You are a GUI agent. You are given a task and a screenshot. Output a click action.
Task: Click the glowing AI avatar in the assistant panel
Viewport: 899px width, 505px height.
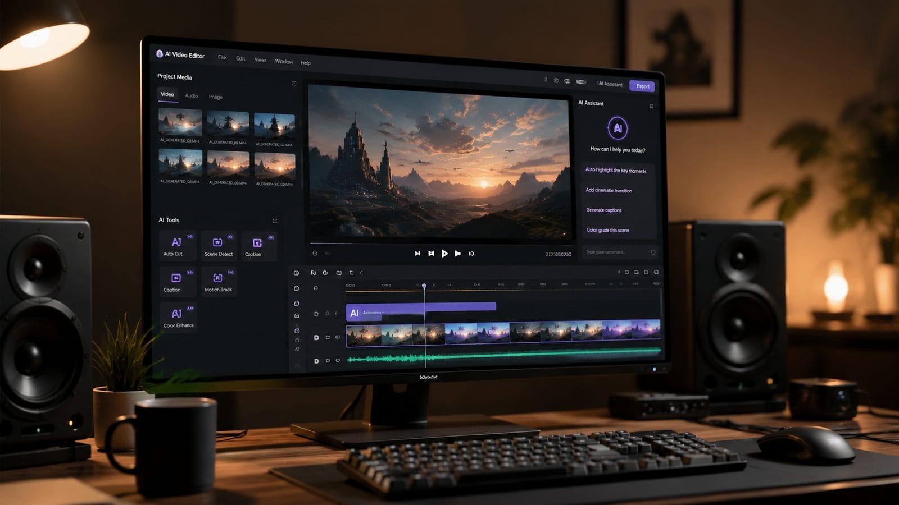pos(618,128)
